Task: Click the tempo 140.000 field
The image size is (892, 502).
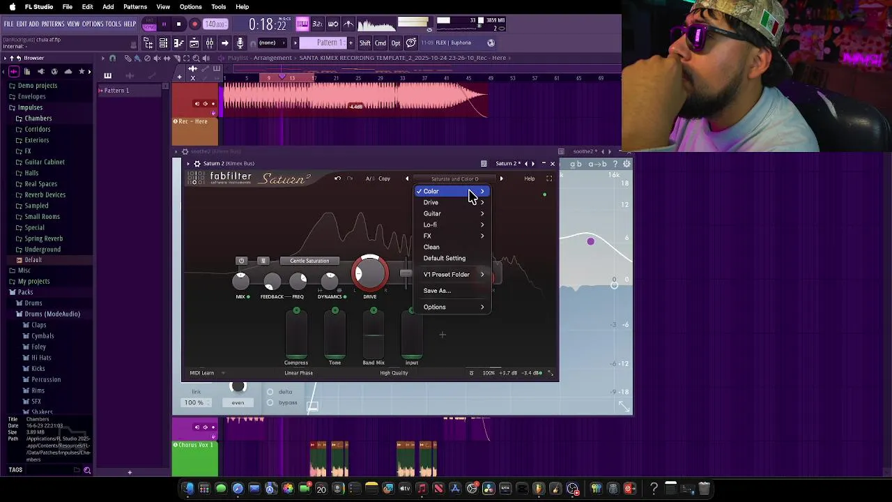Action: point(215,24)
